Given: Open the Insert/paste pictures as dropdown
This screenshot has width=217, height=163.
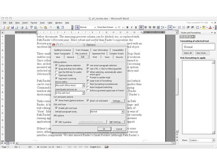Looking at the screenshot, I should (x=83, y=93).
